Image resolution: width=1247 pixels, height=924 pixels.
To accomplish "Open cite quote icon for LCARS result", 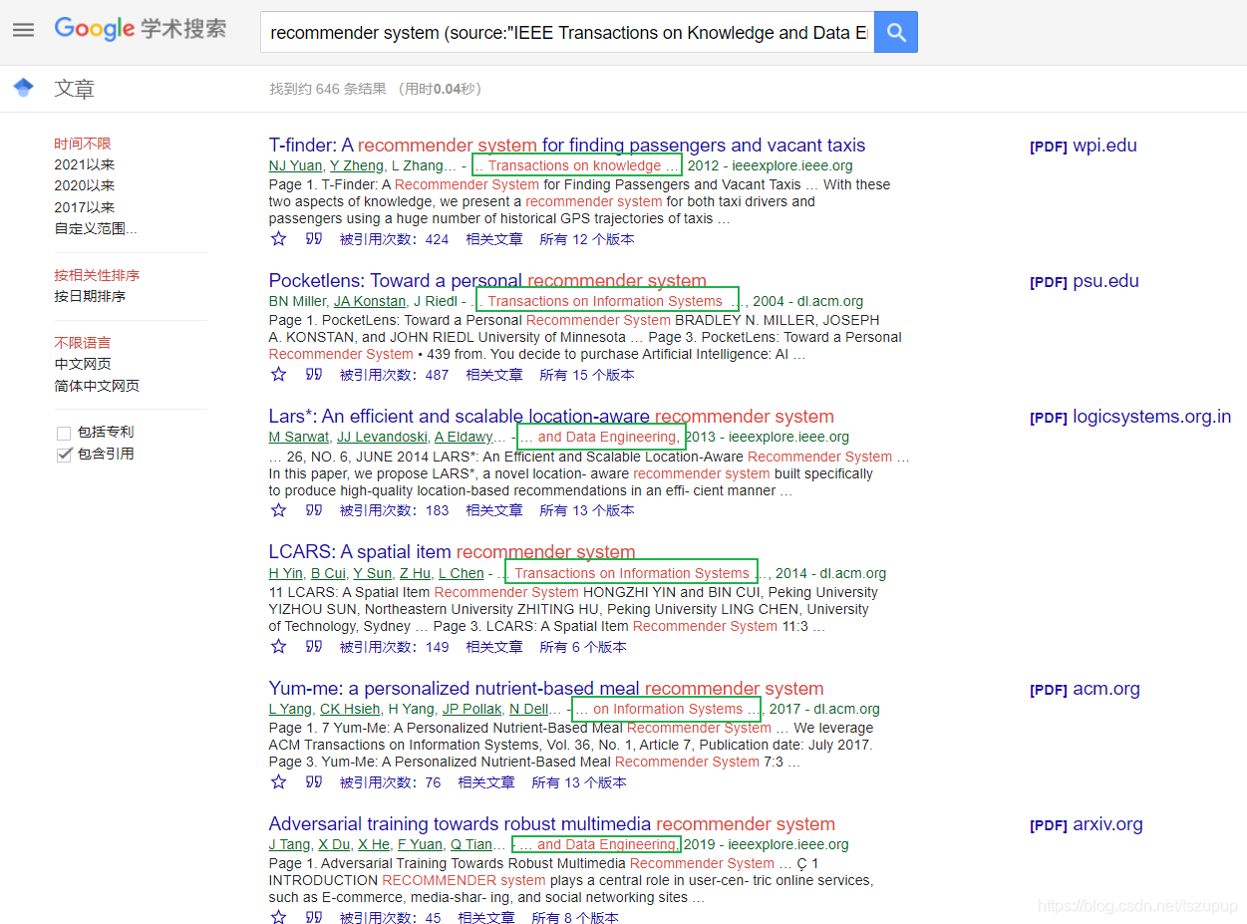I will coord(314,647).
